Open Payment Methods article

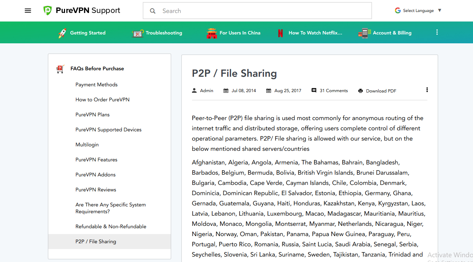coord(97,85)
